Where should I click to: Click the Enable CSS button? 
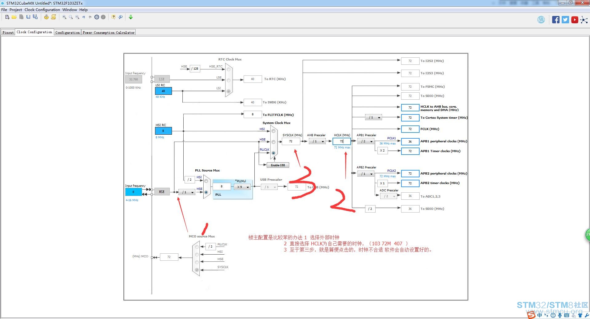click(x=278, y=165)
